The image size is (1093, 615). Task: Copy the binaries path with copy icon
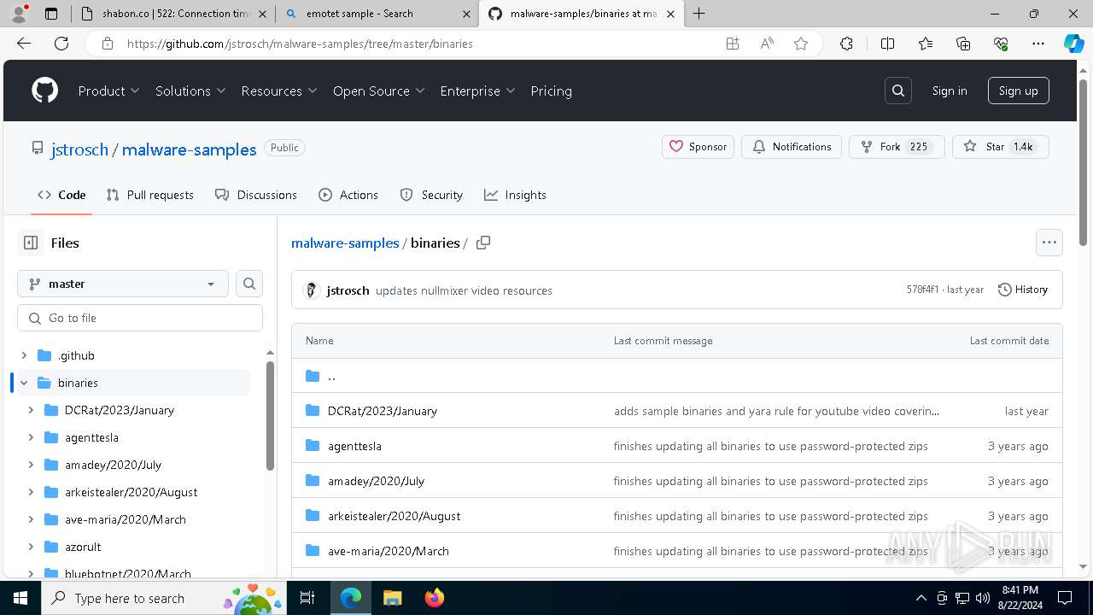tap(483, 243)
